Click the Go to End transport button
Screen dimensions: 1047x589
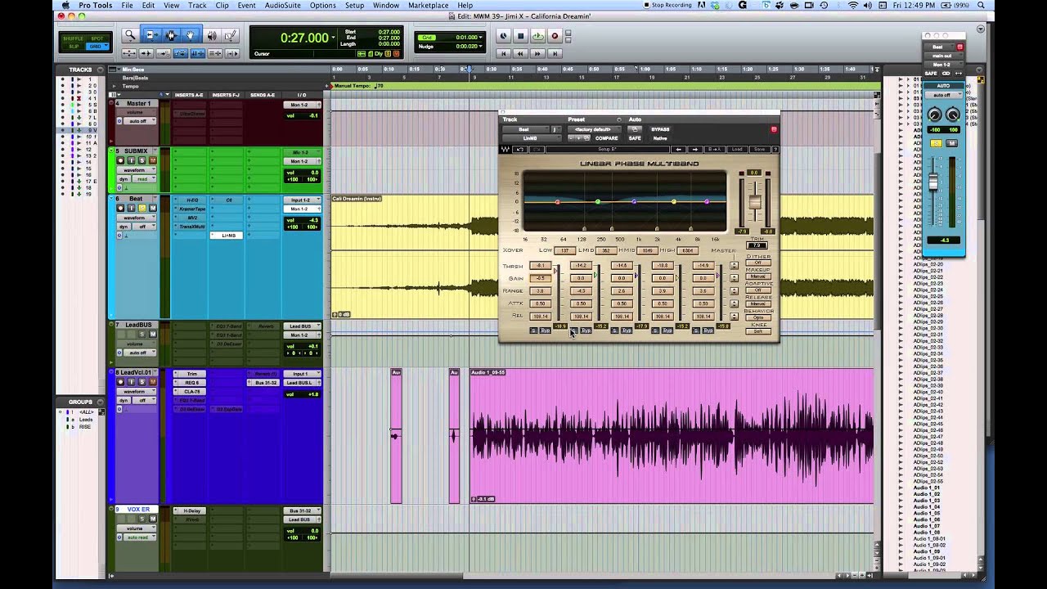tap(555, 53)
